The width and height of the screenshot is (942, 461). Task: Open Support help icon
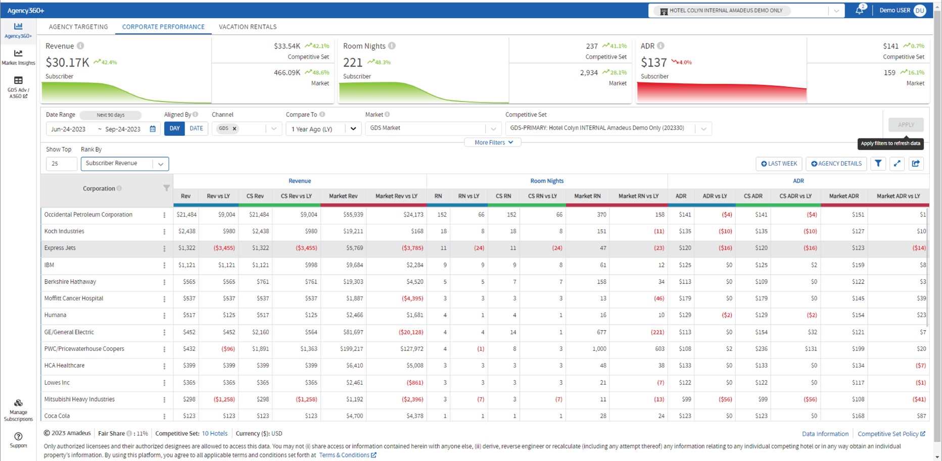tap(18, 440)
